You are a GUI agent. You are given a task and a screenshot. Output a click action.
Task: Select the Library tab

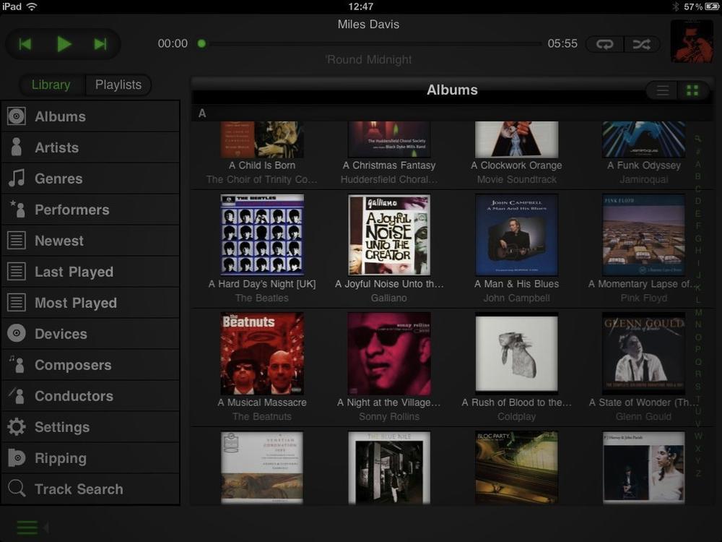[x=51, y=85]
